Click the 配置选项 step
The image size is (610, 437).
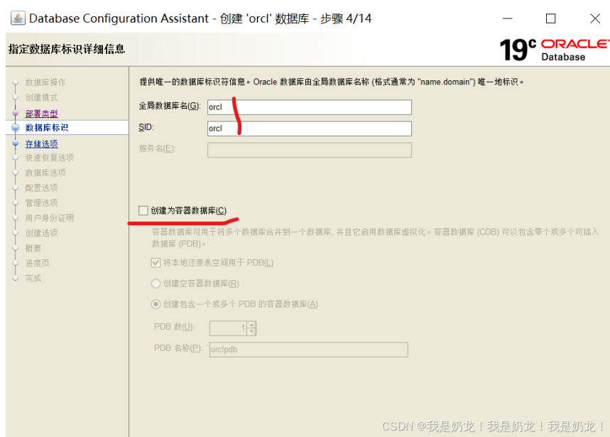pos(42,188)
